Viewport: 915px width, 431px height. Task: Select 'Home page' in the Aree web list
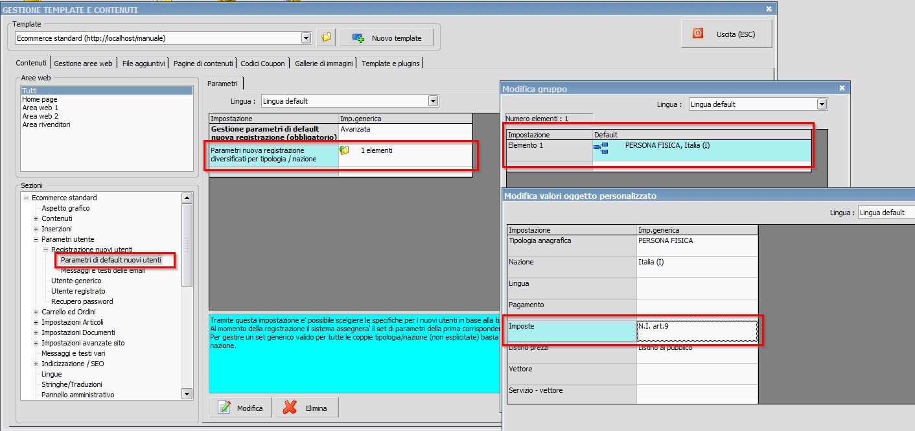40,99
